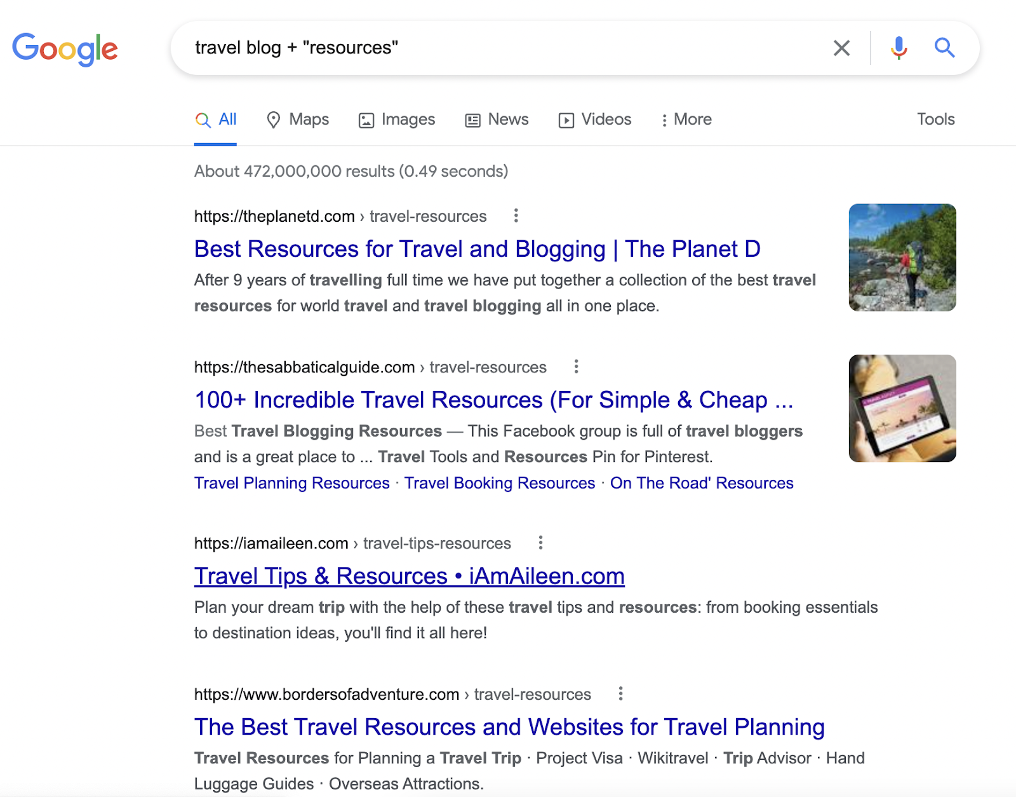The width and height of the screenshot is (1016, 797).
Task: Click the theplanetd.com URL breadcrumb
Action: tap(340, 216)
